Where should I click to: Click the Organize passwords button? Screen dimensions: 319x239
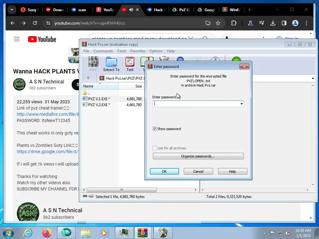198,156
